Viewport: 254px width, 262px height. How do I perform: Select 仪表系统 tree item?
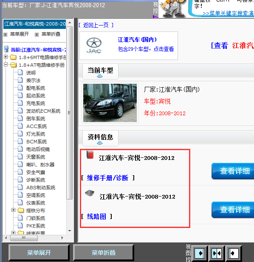click(x=36, y=203)
